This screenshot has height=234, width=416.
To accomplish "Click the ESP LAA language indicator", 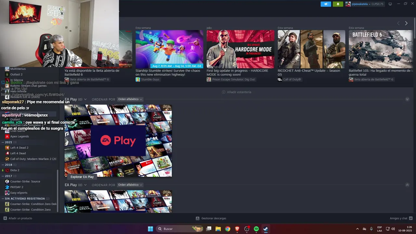I will (x=380, y=229).
